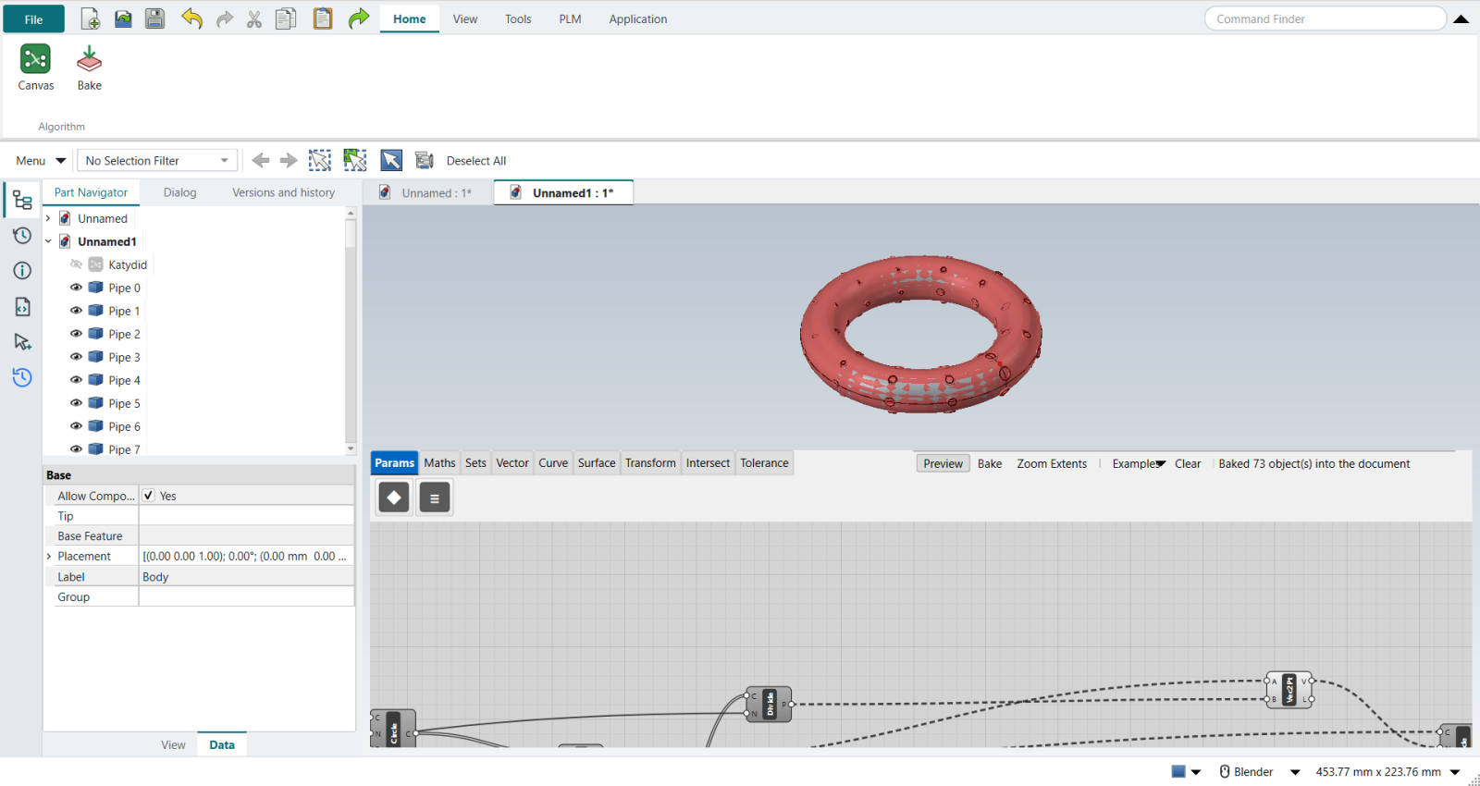Click the Deselect All button
The height and width of the screenshot is (786, 1480).
click(x=476, y=161)
